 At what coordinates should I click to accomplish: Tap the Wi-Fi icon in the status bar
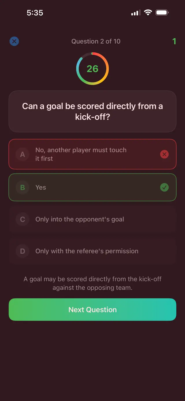(148, 12)
